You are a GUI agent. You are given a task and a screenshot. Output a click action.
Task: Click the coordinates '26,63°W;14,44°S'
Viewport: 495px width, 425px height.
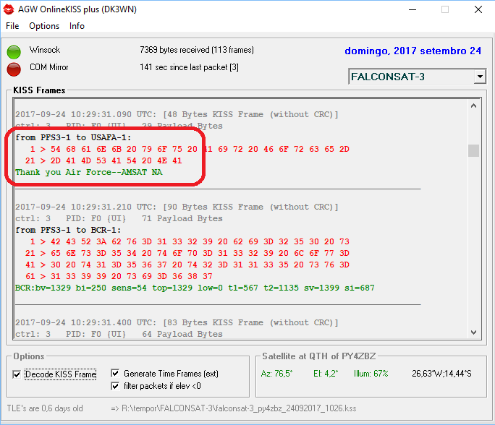[x=441, y=374]
